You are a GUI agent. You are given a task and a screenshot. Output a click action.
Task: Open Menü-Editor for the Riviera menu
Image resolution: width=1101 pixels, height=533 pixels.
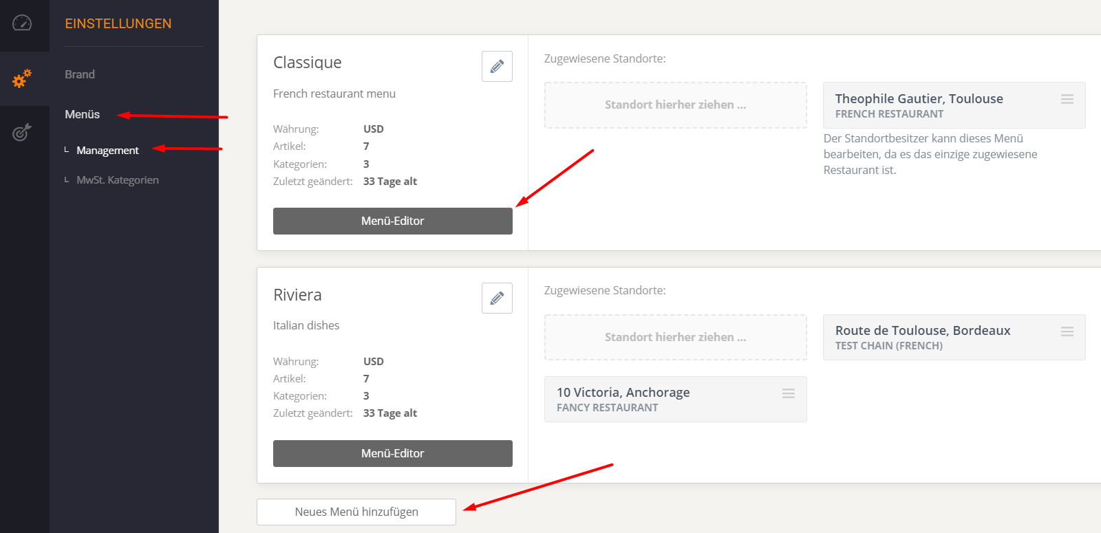click(393, 453)
